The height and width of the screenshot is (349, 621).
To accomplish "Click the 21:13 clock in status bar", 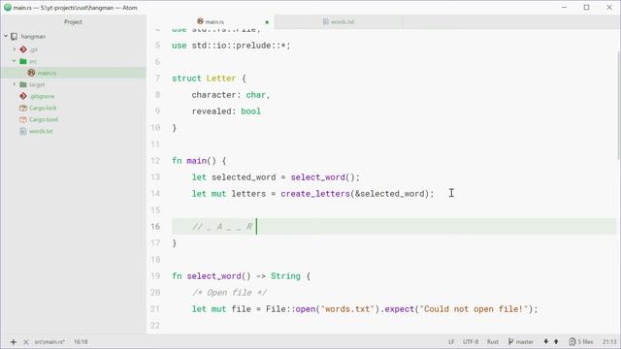I will pyautogui.click(x=609, y=341).
